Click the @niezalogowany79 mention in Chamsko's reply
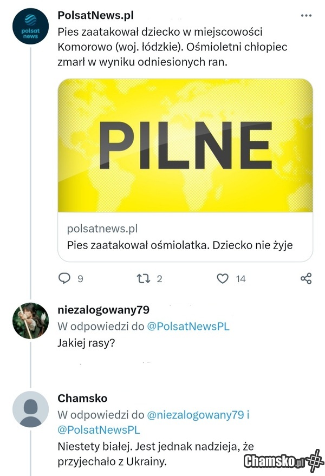 [195, 415]
